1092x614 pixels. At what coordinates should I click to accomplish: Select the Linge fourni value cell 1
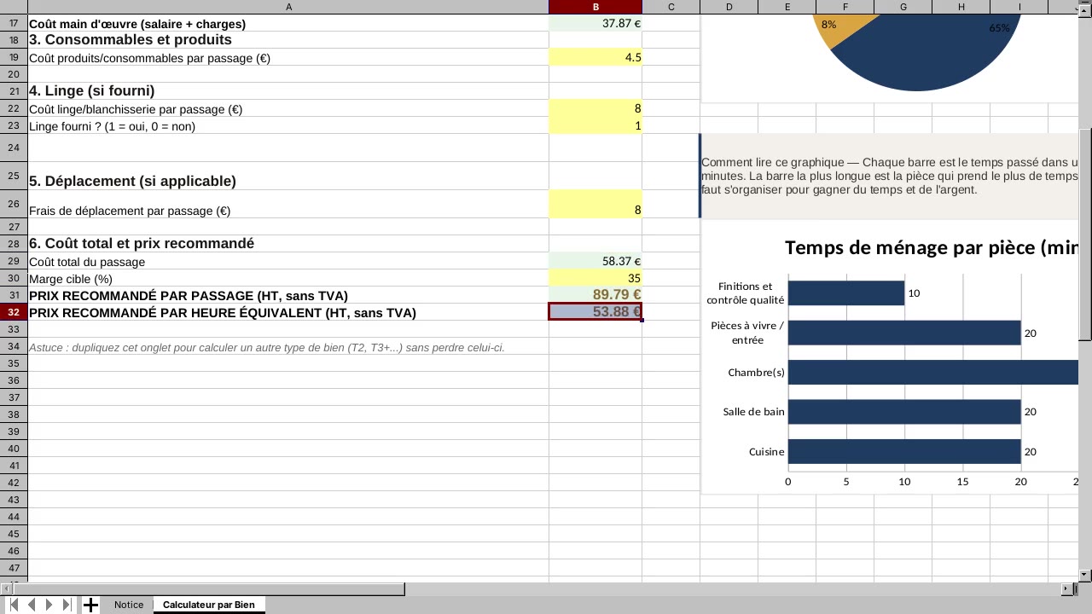click(595, 125)
